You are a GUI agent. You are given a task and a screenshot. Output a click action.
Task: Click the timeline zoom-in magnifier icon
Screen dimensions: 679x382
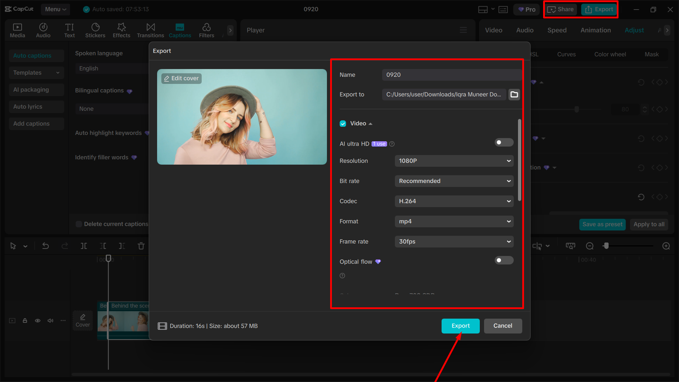(x=666, y=246)
